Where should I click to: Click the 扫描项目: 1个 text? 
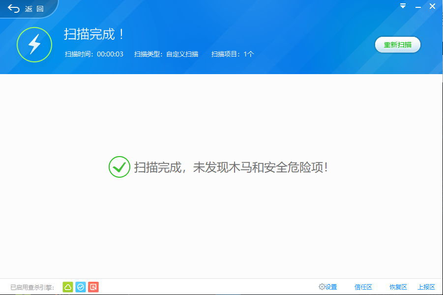tap(233, 54)
